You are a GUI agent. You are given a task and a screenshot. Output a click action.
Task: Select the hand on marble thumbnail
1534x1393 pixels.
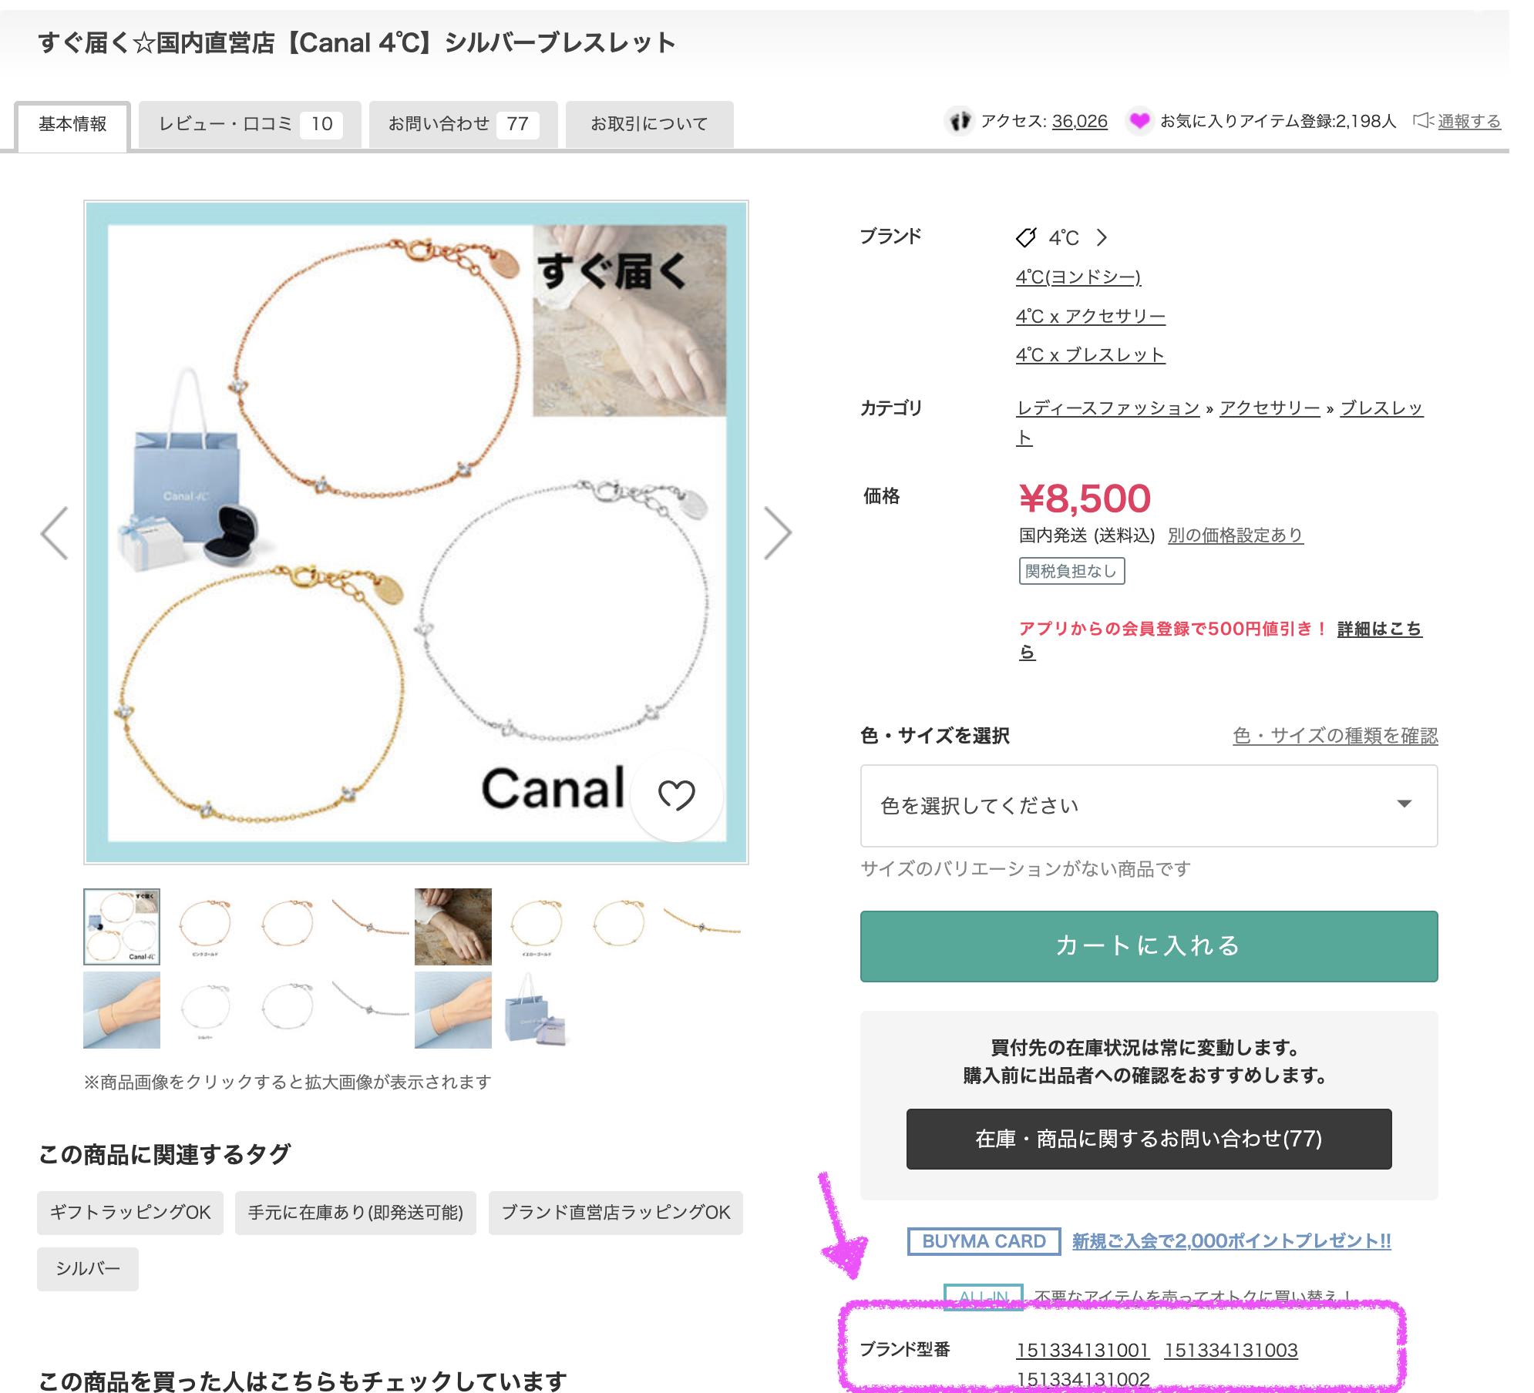(453, 927)
